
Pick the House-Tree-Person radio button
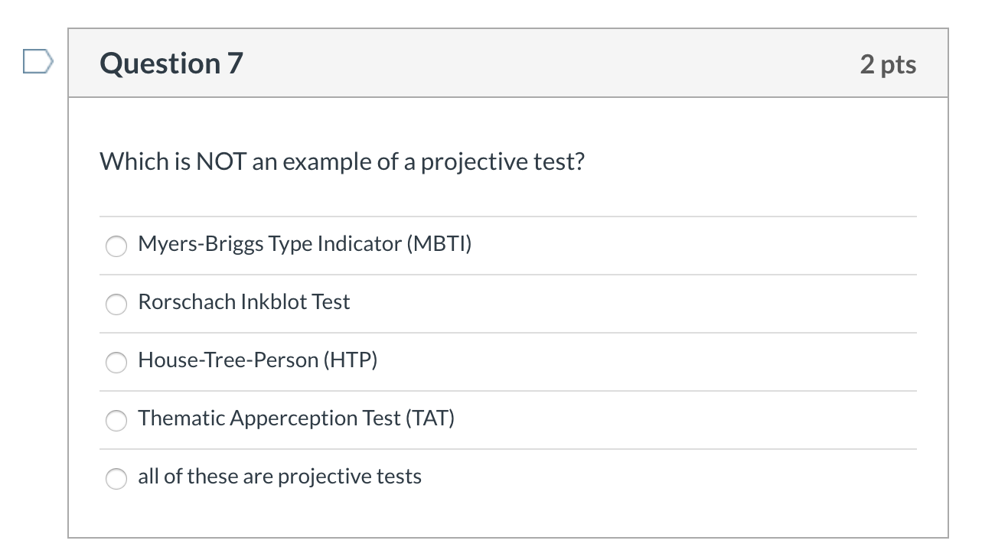pos(116,362)
